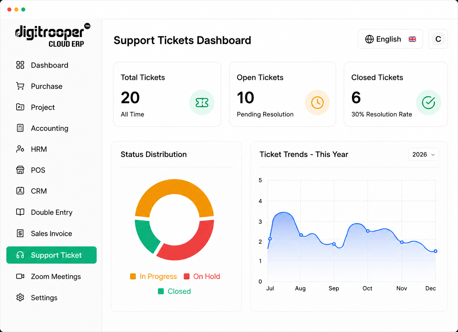Click the Support Ticket headset icon
458x332 pixels.
tap(20, 255)
